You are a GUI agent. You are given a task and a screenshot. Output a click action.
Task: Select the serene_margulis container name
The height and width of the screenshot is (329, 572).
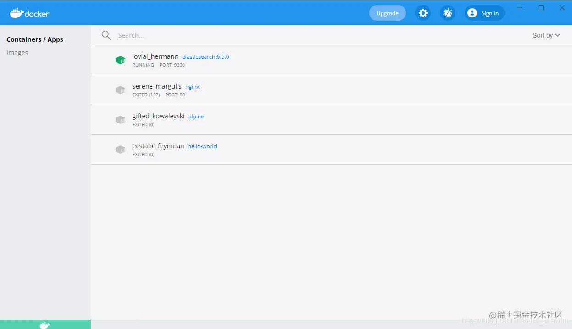point(157,86)
